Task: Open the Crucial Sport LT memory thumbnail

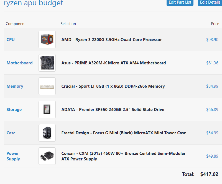Action: pos(47,86)
